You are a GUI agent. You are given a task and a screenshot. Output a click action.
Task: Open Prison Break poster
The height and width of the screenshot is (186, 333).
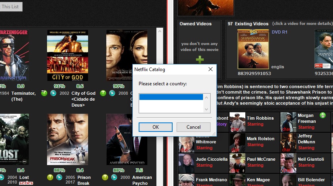point(68,139)
